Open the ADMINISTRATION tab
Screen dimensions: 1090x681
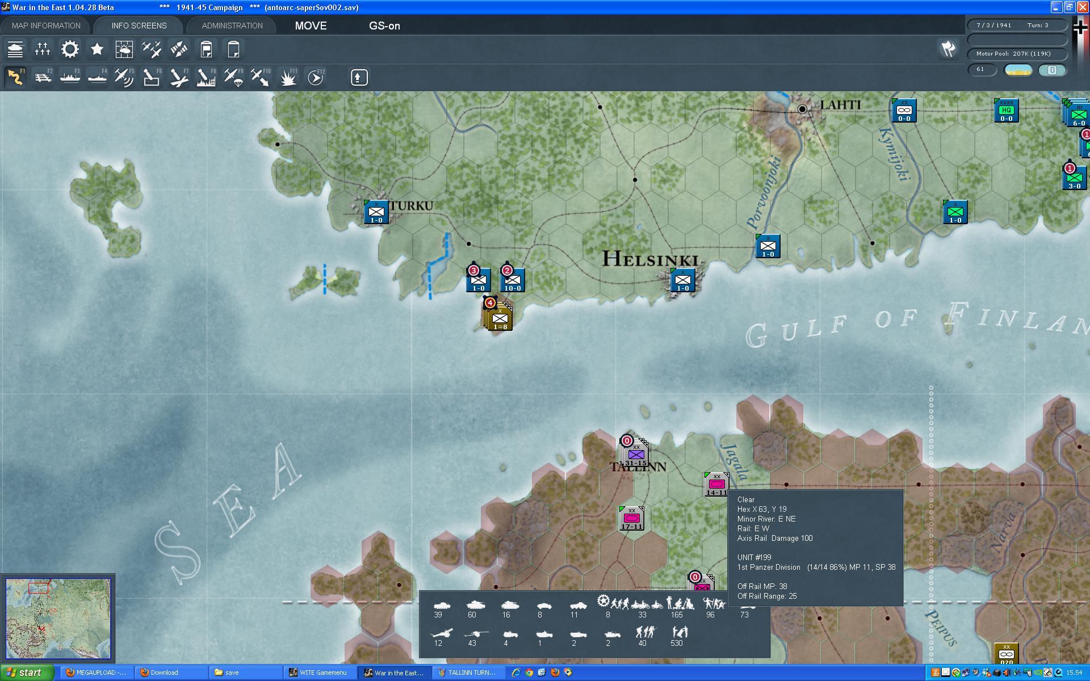click(x=232, y=26)
